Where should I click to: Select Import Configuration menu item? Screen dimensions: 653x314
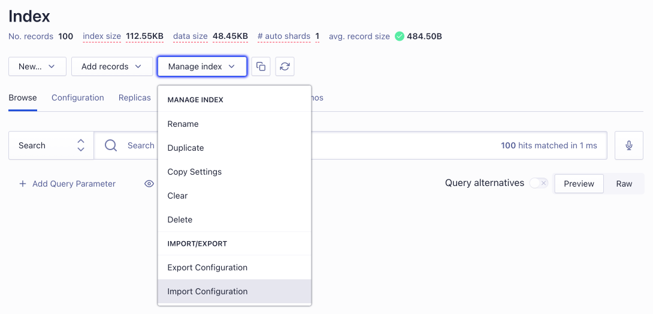coord(234,291)
